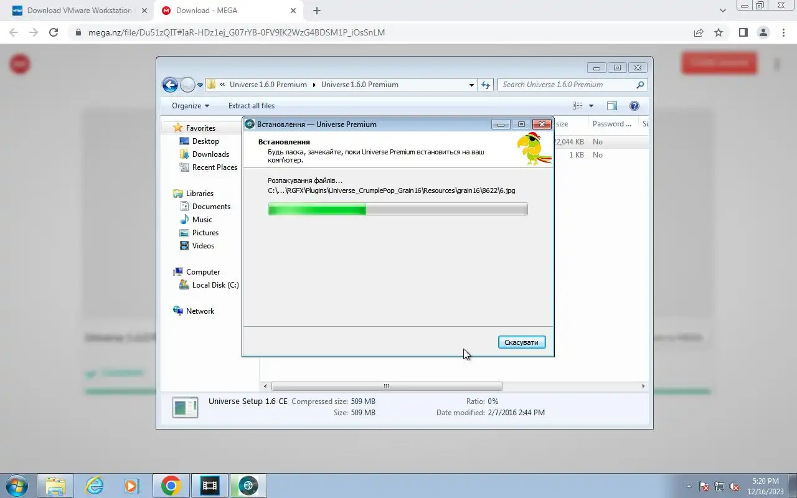This screenshot has height=498, width=797.
Task: Click the scrollbar left arrow in Explorer
Action: click(266, 386)
